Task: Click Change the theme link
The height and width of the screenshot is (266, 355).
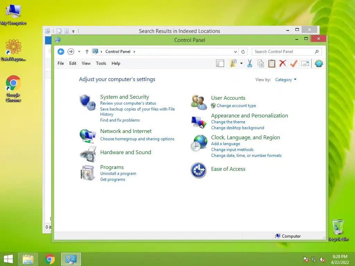Action: 228,122
